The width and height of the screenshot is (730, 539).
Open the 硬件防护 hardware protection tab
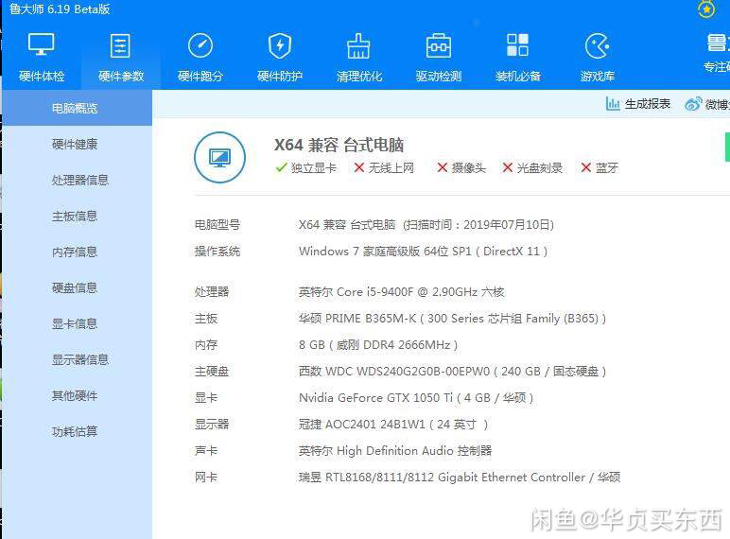pos(280,57)
